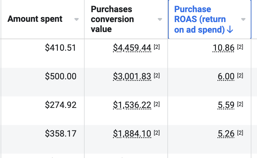Click the $3,001.83 conversion value link
Viewport: 257px width, 158px height.
pyautogui.click(x=132, y=76)
